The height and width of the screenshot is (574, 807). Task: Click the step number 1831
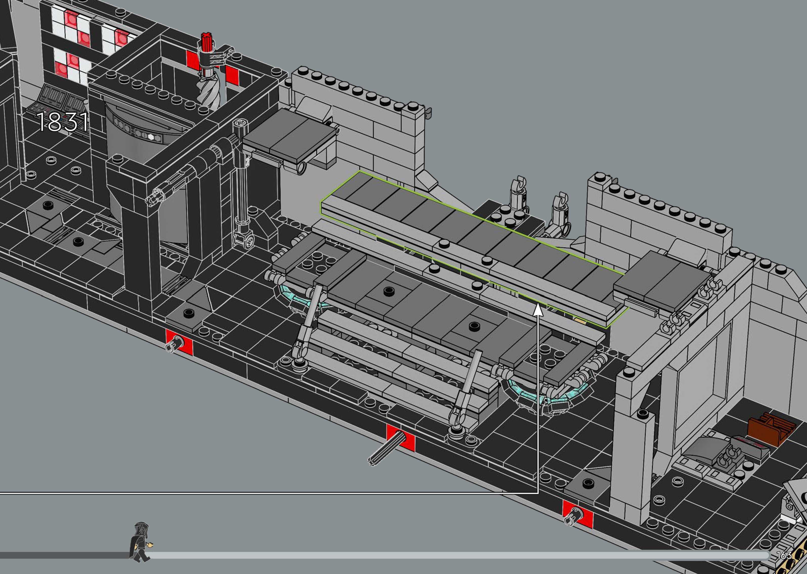click(x=62, y=122)
